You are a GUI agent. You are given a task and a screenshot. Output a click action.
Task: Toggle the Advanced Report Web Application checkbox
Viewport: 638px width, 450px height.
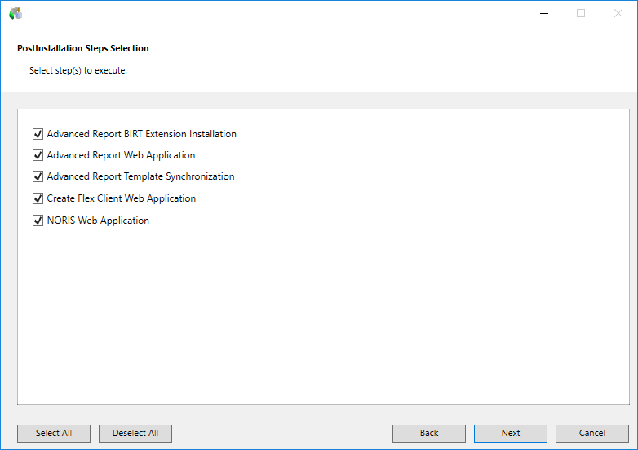[x=38, y=155]
